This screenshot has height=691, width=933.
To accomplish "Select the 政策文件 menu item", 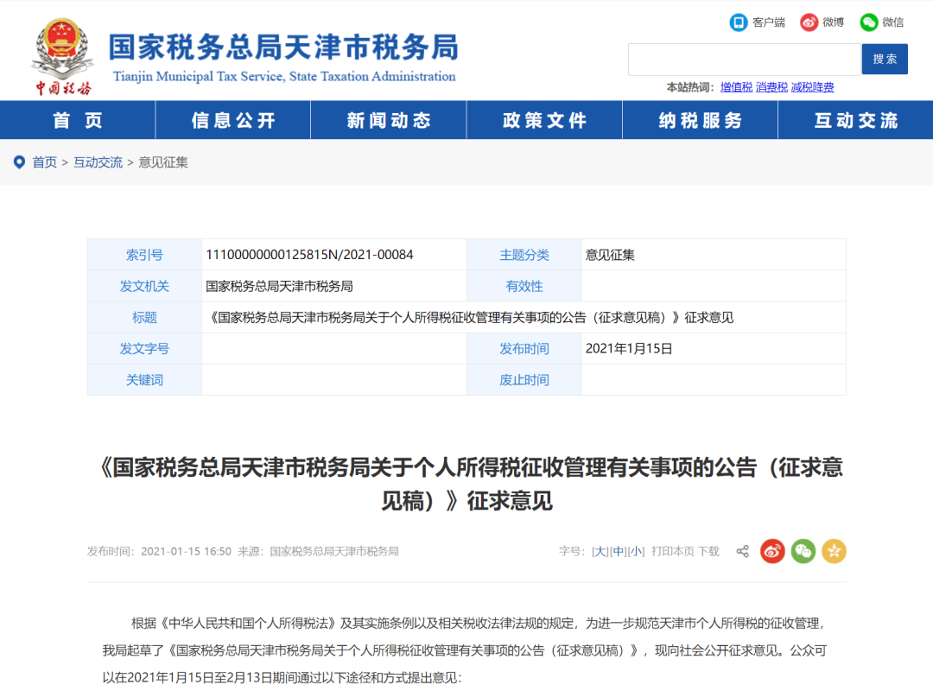I will 544,120.
